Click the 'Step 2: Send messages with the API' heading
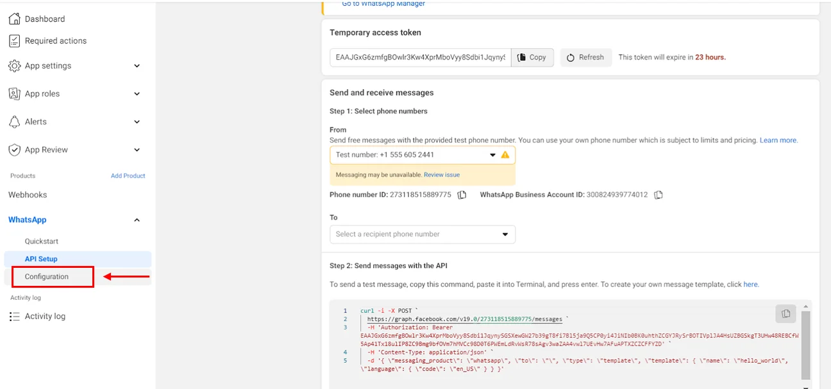The width and height of the screenshot is (831, 389). click(x=389, y=265)
